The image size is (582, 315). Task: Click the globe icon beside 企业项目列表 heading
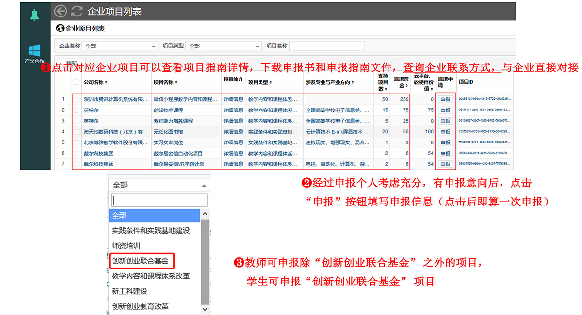(59, 28)
